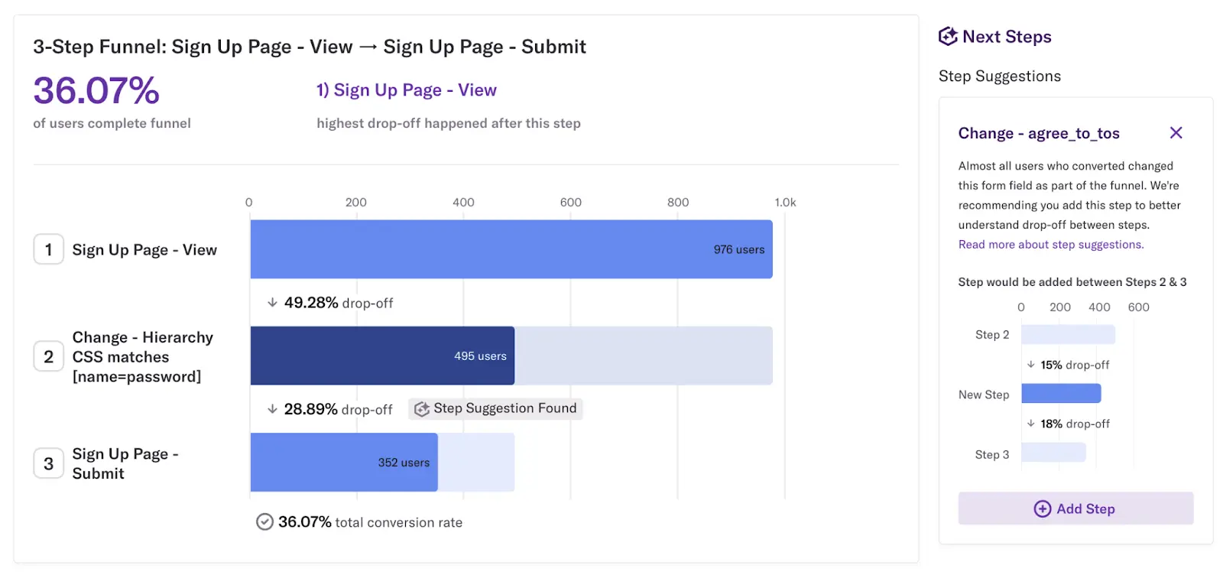Click the Next Steps sparkle icon
Image resolution: width=1223 pixels, height=575 pixels.
coord(948,36)
